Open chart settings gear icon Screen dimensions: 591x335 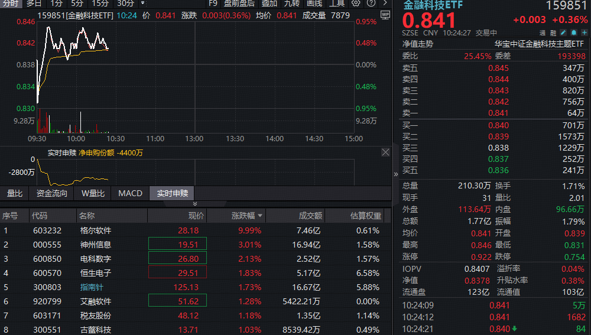pyautogui.click(x=356, y=3)
